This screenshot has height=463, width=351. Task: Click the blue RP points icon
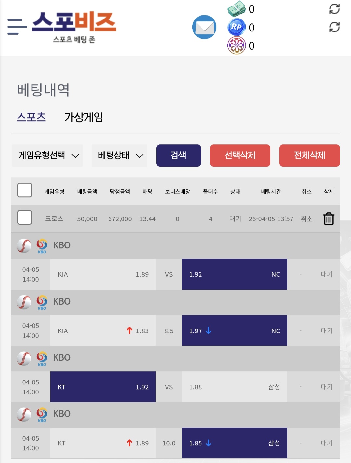pos(237,27)
